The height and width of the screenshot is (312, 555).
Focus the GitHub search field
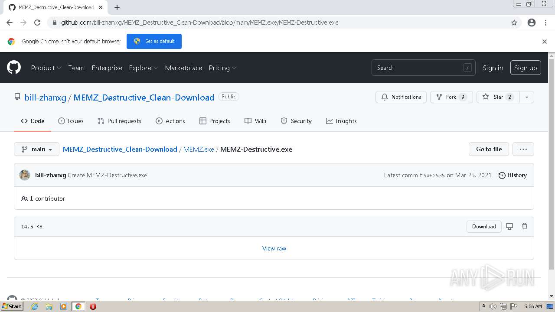(x=424, y=68)
